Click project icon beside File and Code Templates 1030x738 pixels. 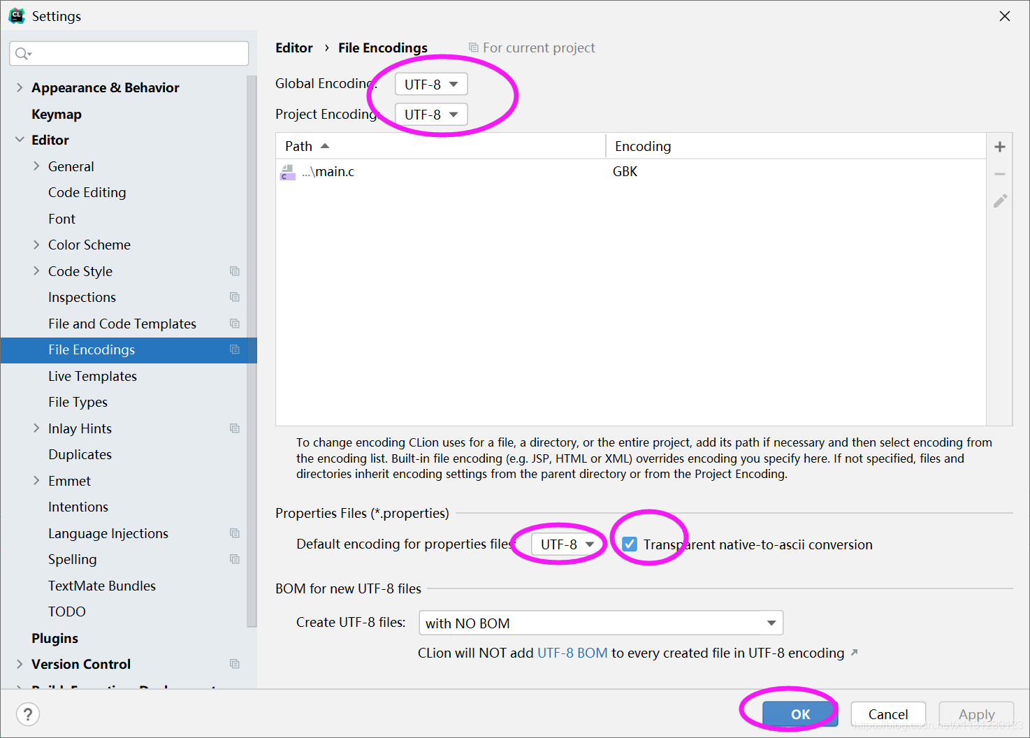[x=235, y=324]
